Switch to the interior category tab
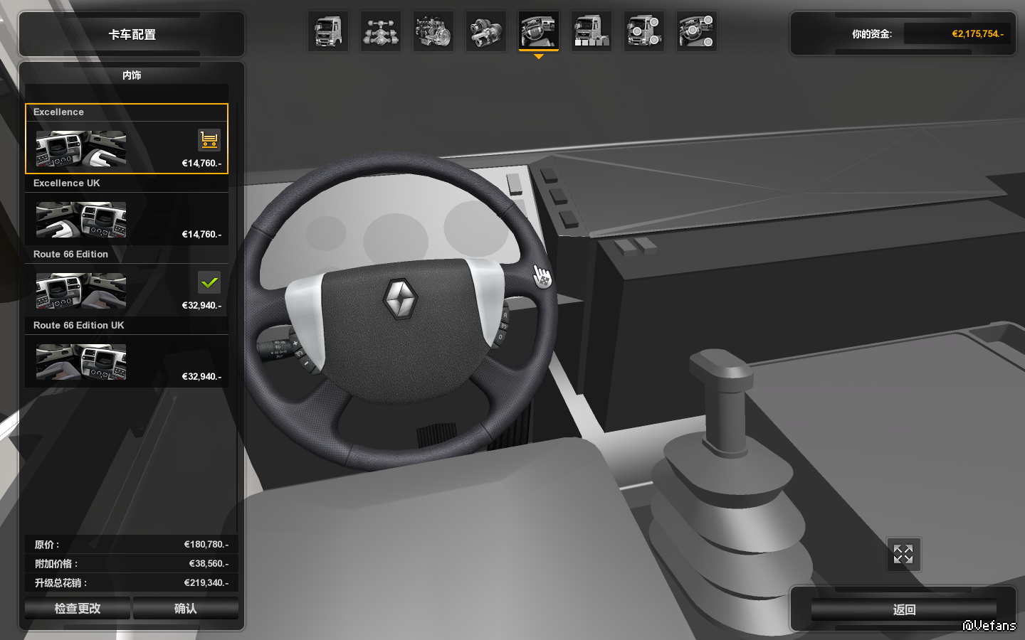Viewport: 1025px width, 640px height. [x=538, y=32]
